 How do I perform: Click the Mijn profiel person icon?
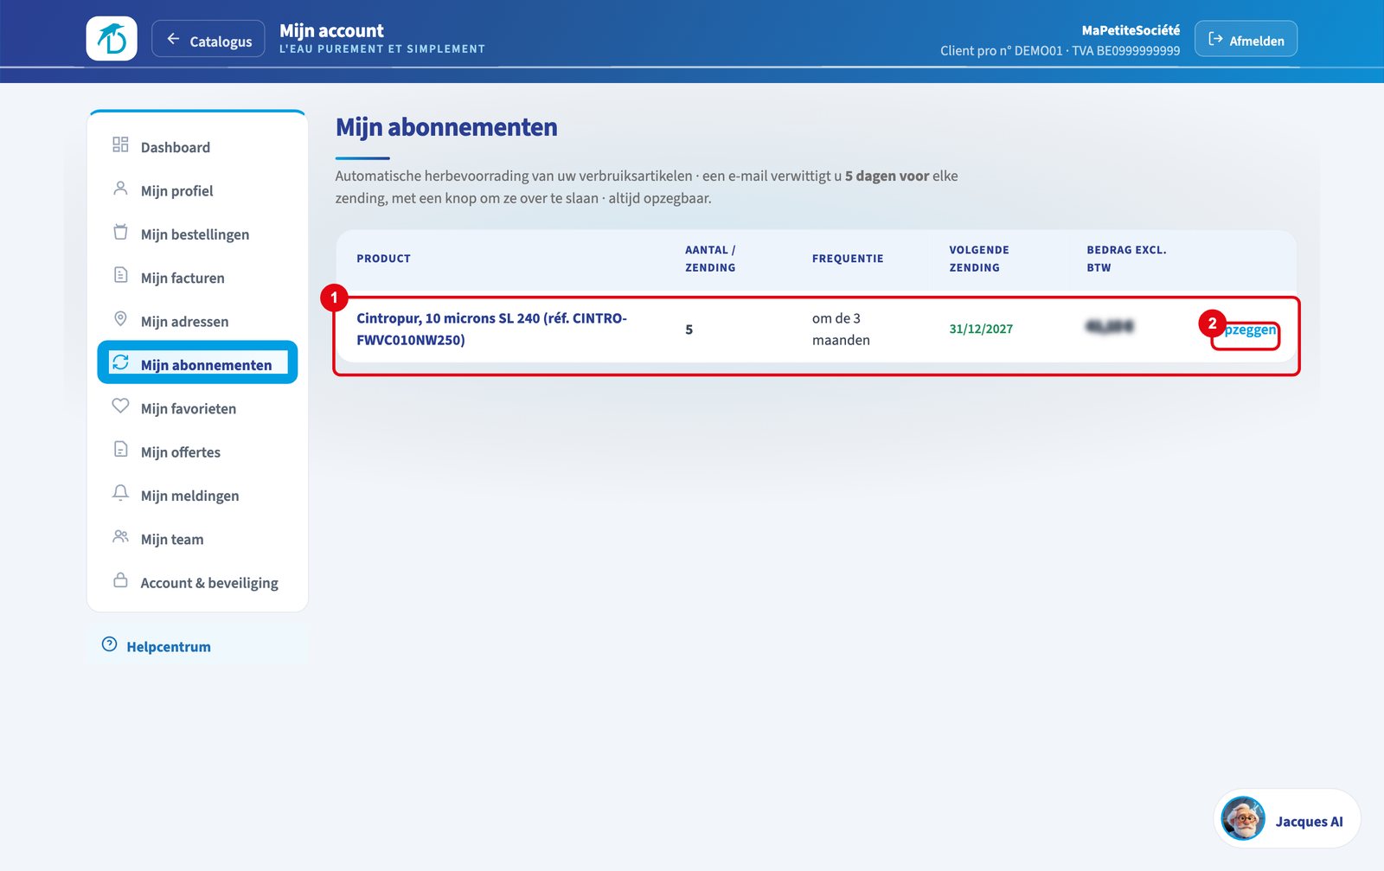point(120,189)
